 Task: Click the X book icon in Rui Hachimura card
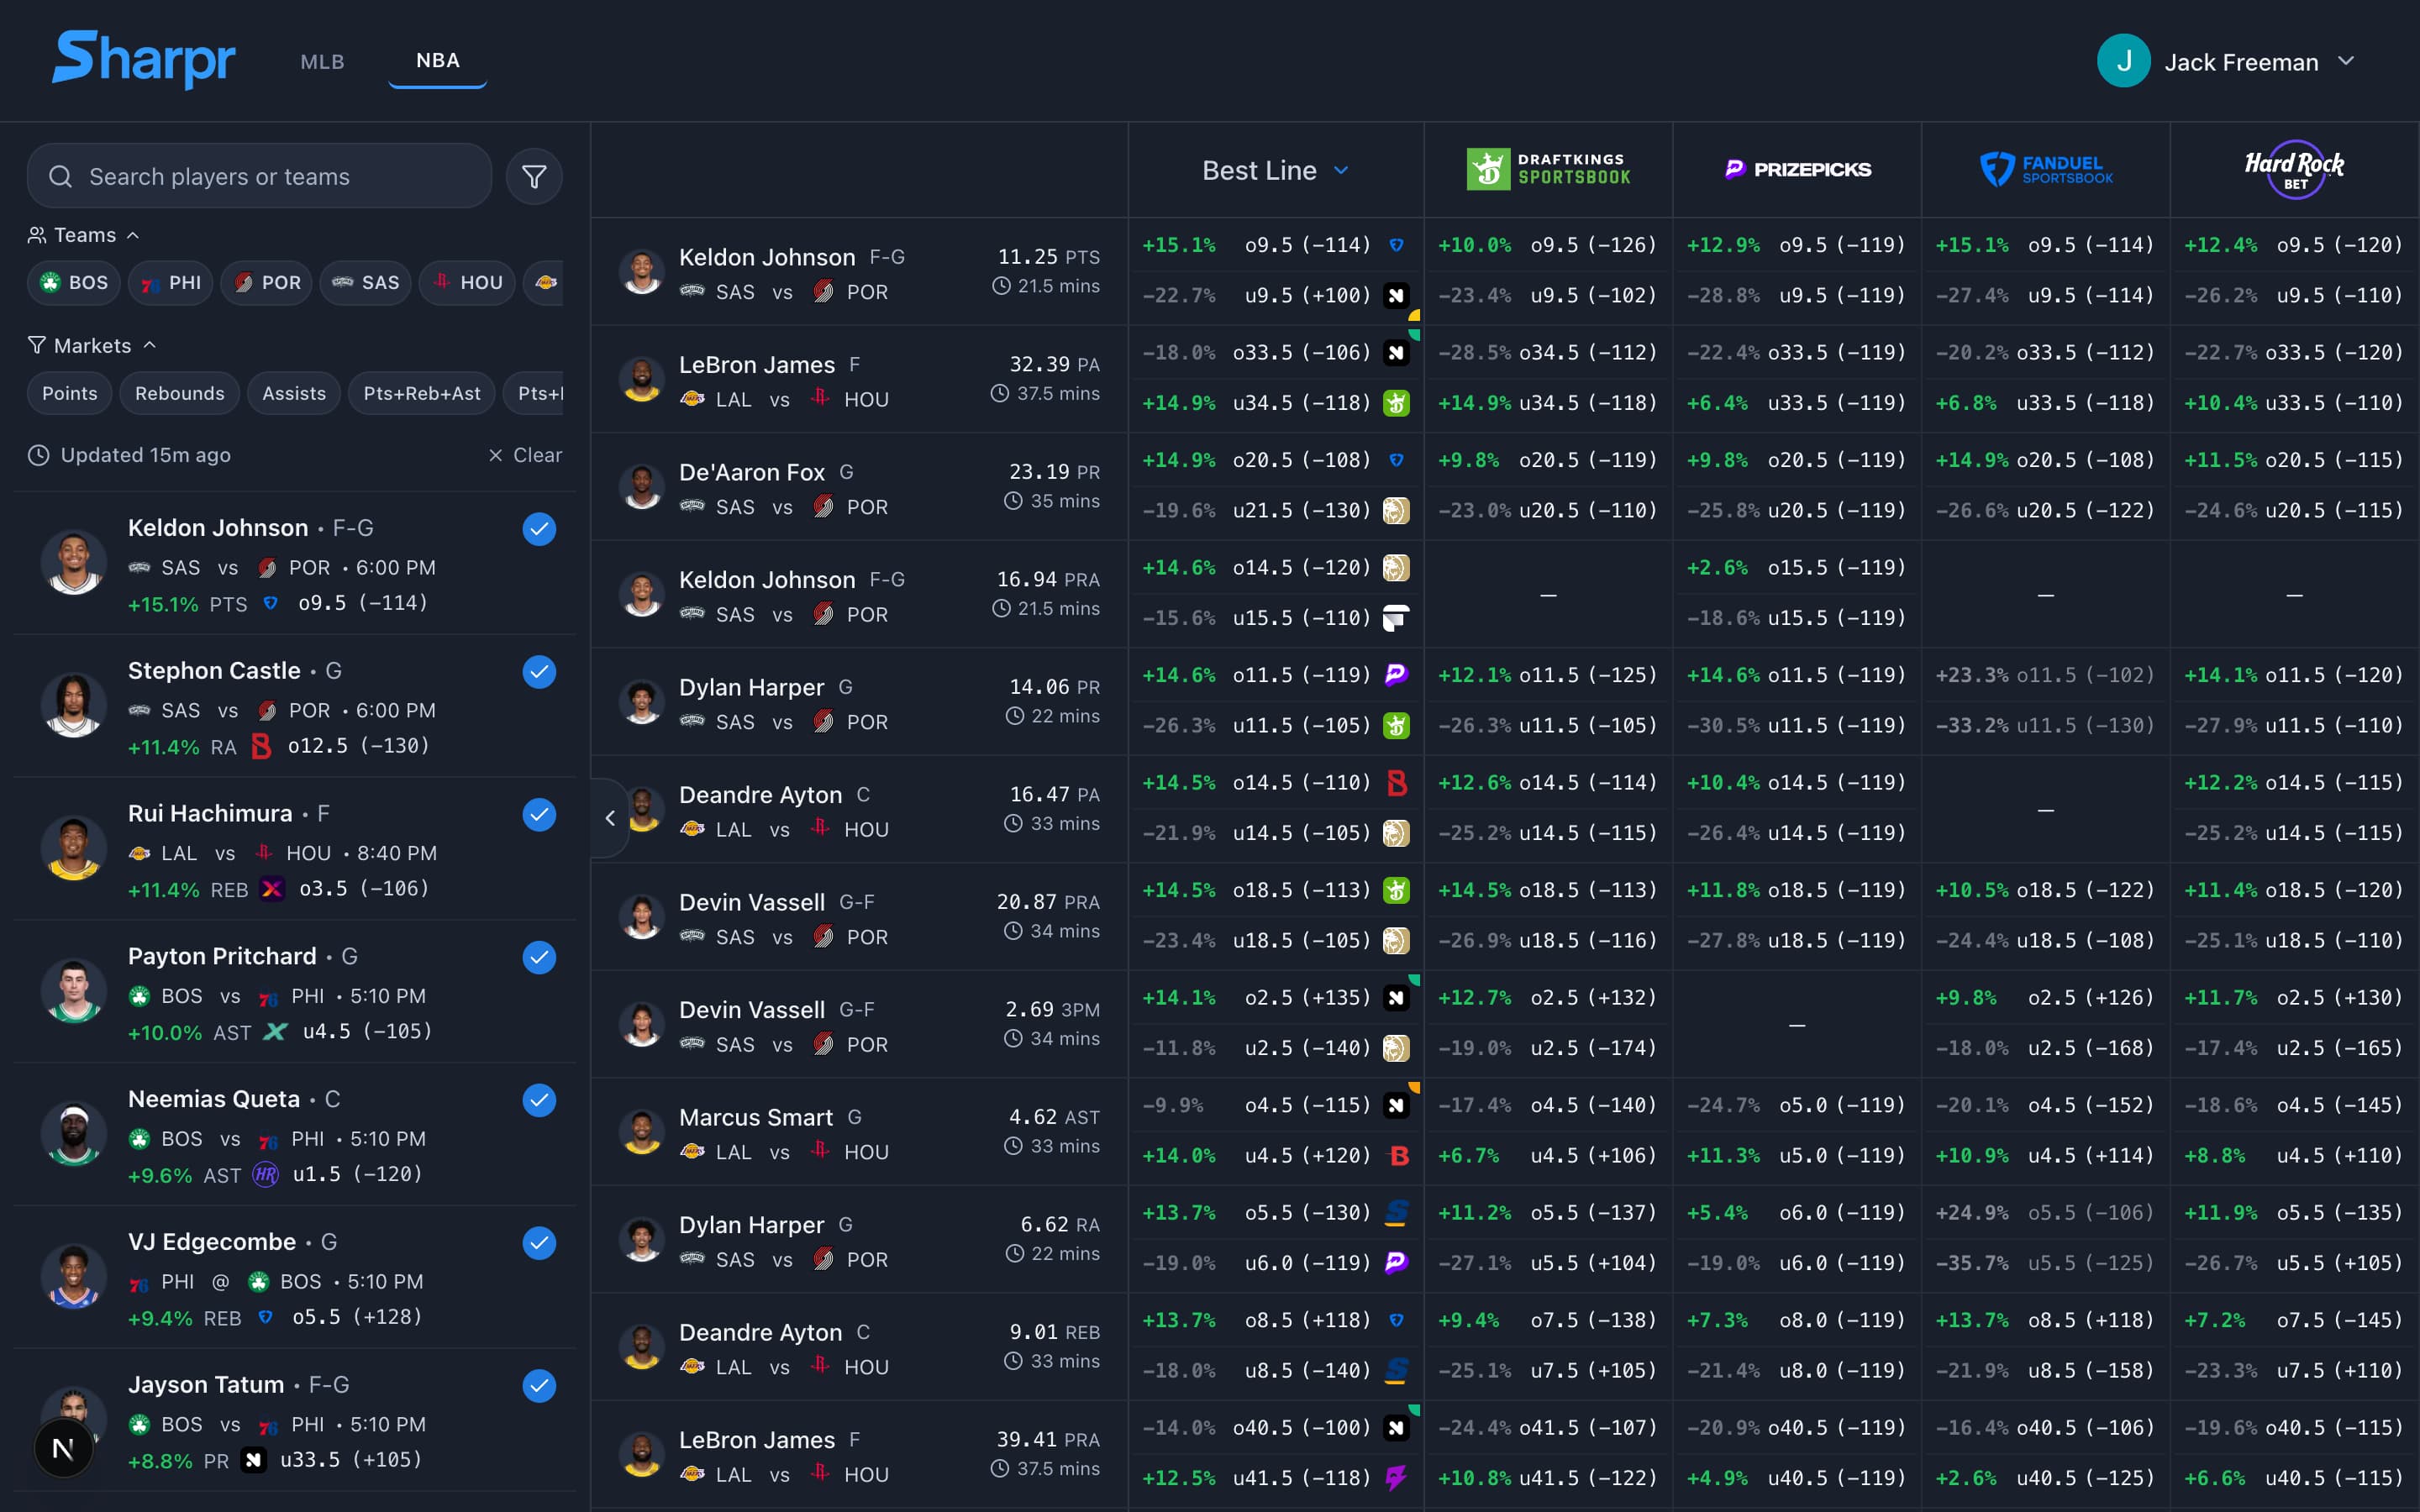click(272, 889)
